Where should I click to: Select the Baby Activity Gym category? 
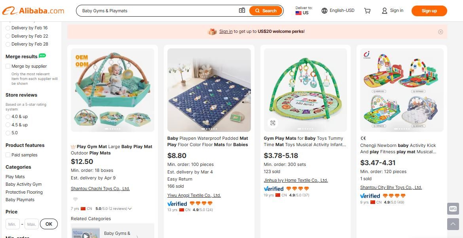tap(23, 184)
